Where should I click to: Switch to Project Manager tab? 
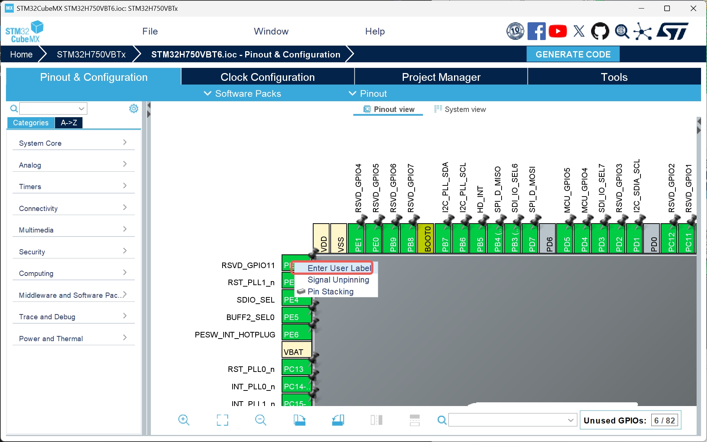(441, 77)
